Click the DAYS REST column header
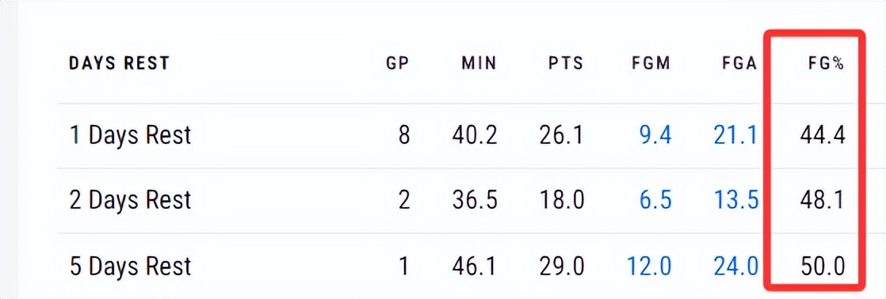886x299 pixels. point(119,63)
